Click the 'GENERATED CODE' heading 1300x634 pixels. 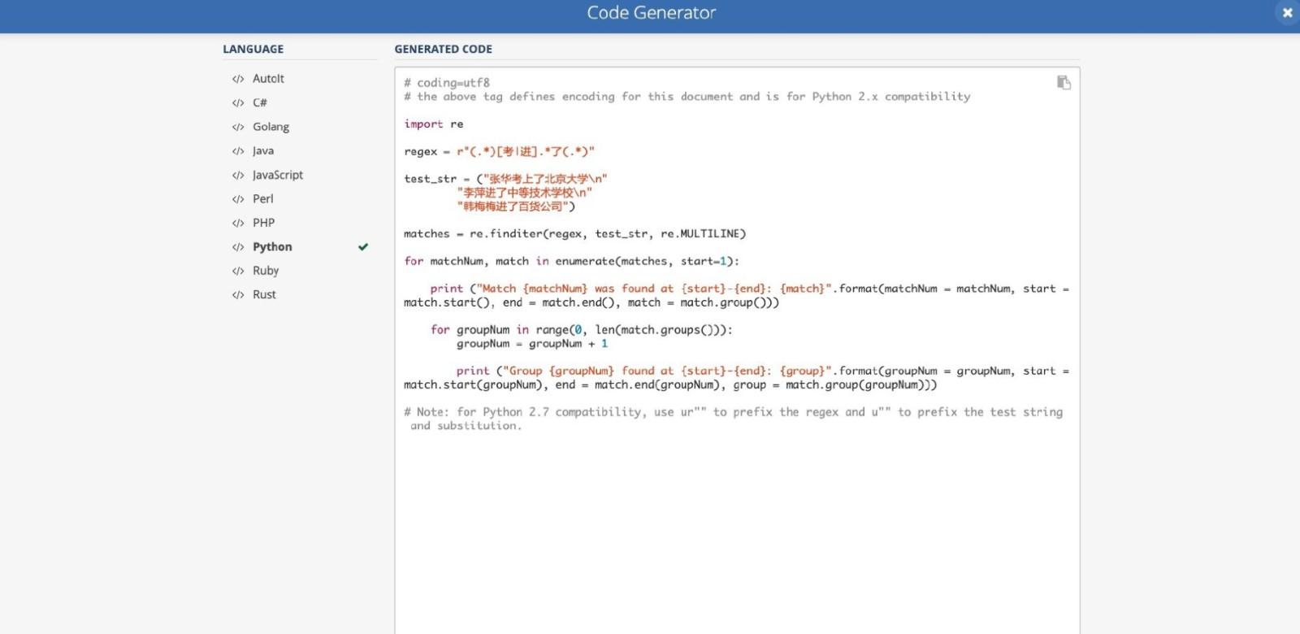tap(444, 50)
